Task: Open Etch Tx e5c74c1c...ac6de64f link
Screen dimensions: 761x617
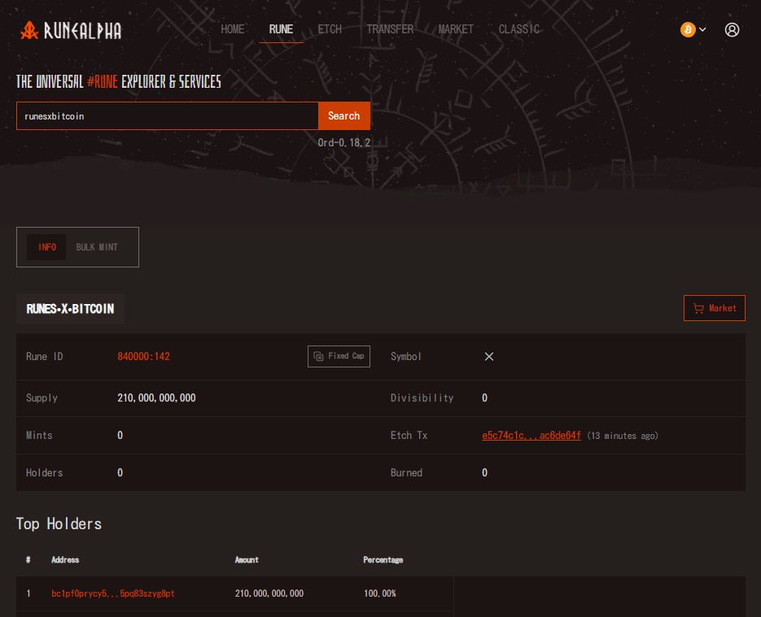Action: (x=531, y=435)
